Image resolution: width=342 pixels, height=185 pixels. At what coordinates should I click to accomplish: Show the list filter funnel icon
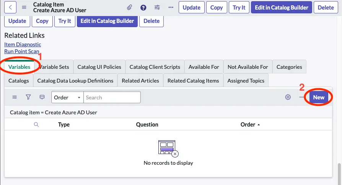tap(28, 97)
